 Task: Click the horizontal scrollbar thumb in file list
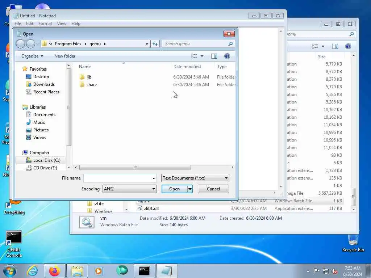(135, 167)
